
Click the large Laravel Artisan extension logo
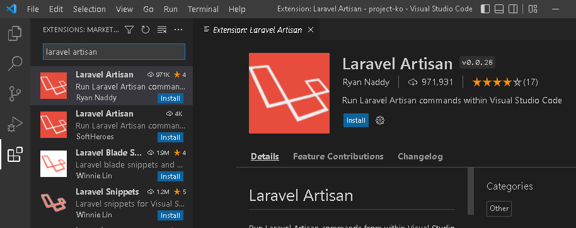[289, 93]
